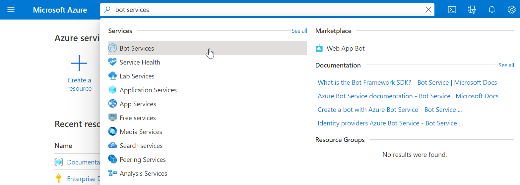520x185 pixels.
Task: Show notifications bell panel
Action: click(x=492, y=10)
